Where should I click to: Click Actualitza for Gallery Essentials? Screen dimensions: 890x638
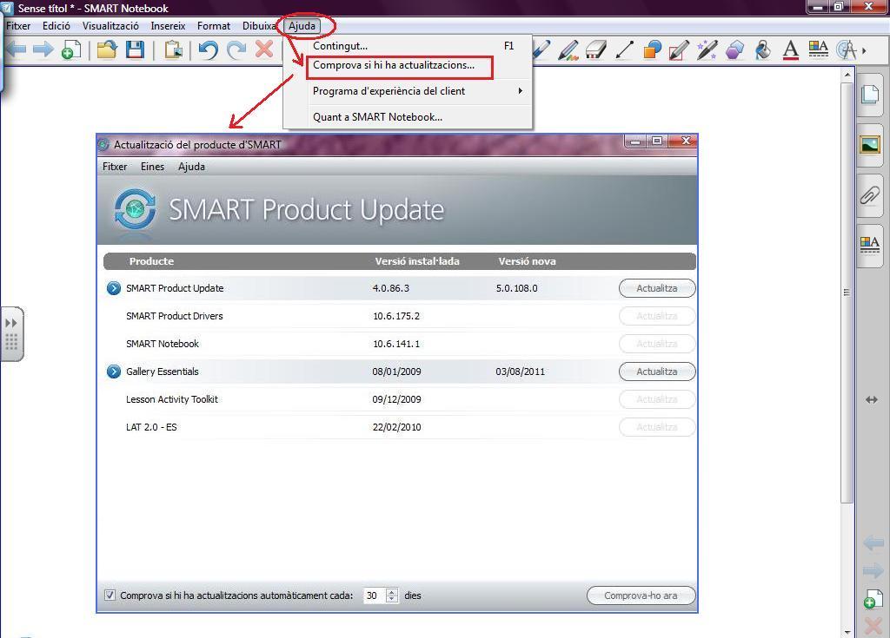pos(657,372)
